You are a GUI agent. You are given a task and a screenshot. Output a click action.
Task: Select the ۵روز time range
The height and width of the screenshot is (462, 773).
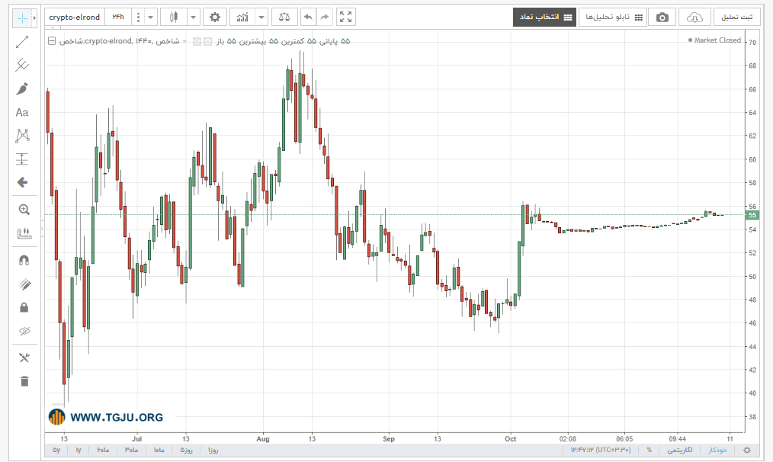coord(186,450)
